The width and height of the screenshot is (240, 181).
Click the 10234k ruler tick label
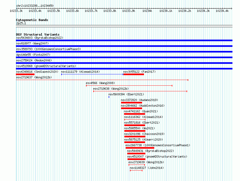coord(147,11)
